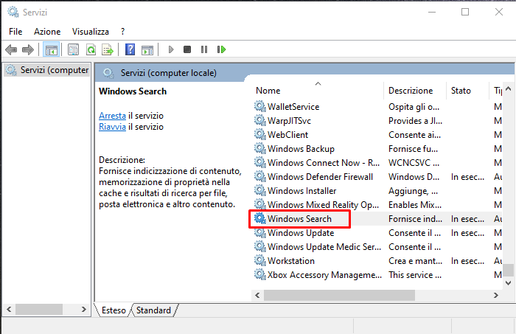This screenshot has height=334, width=516.
Task: Open the ? help menu
Action: pyautogui.click(x=123, y=32)
